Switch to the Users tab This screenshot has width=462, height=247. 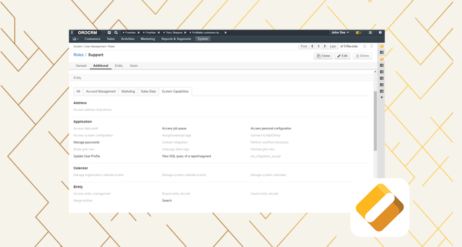click(134, 65)
